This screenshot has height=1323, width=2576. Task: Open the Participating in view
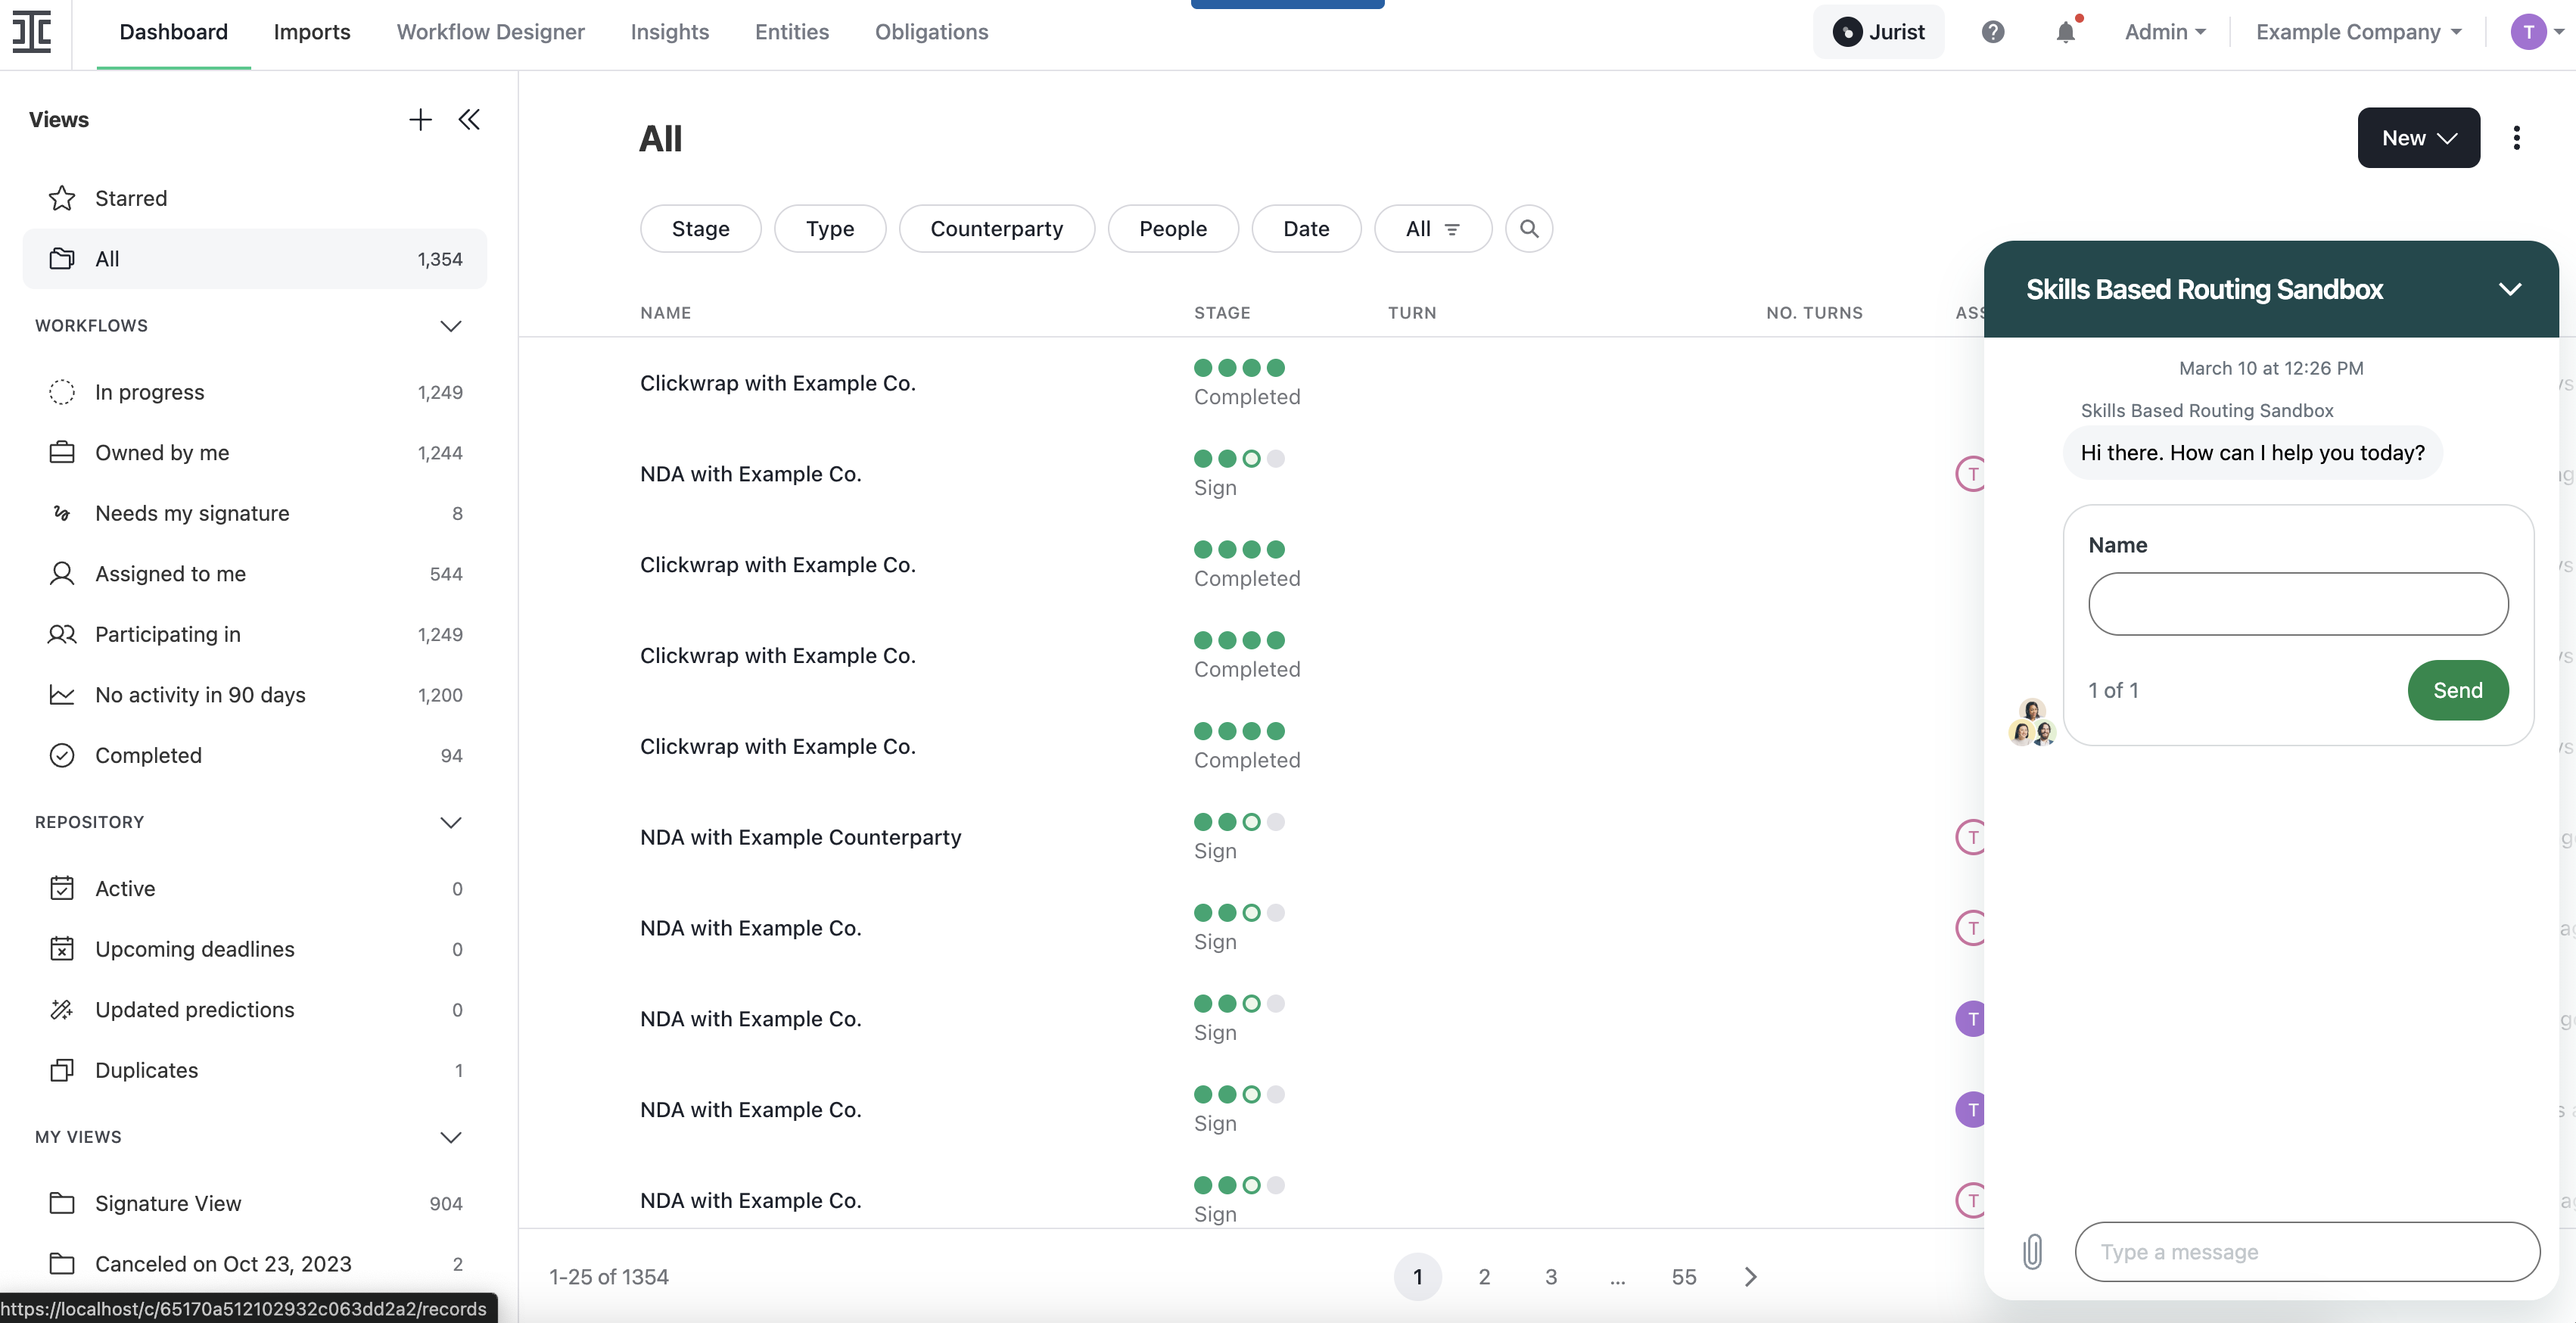(254, 634)
